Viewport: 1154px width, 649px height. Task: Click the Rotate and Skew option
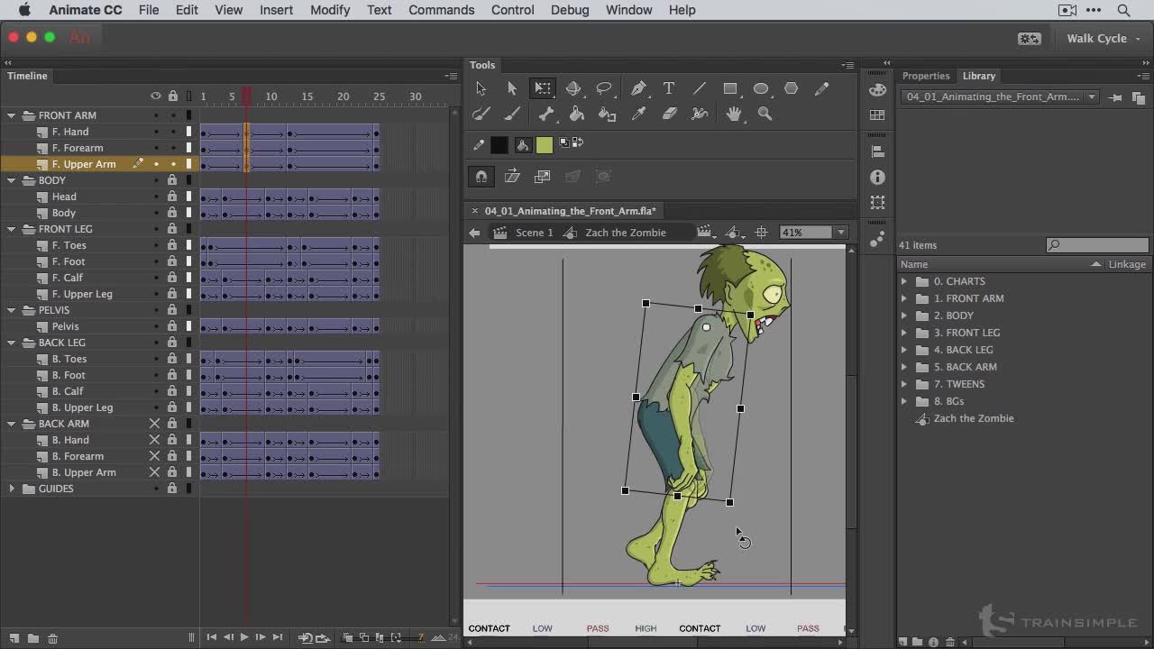pos(512,177)
